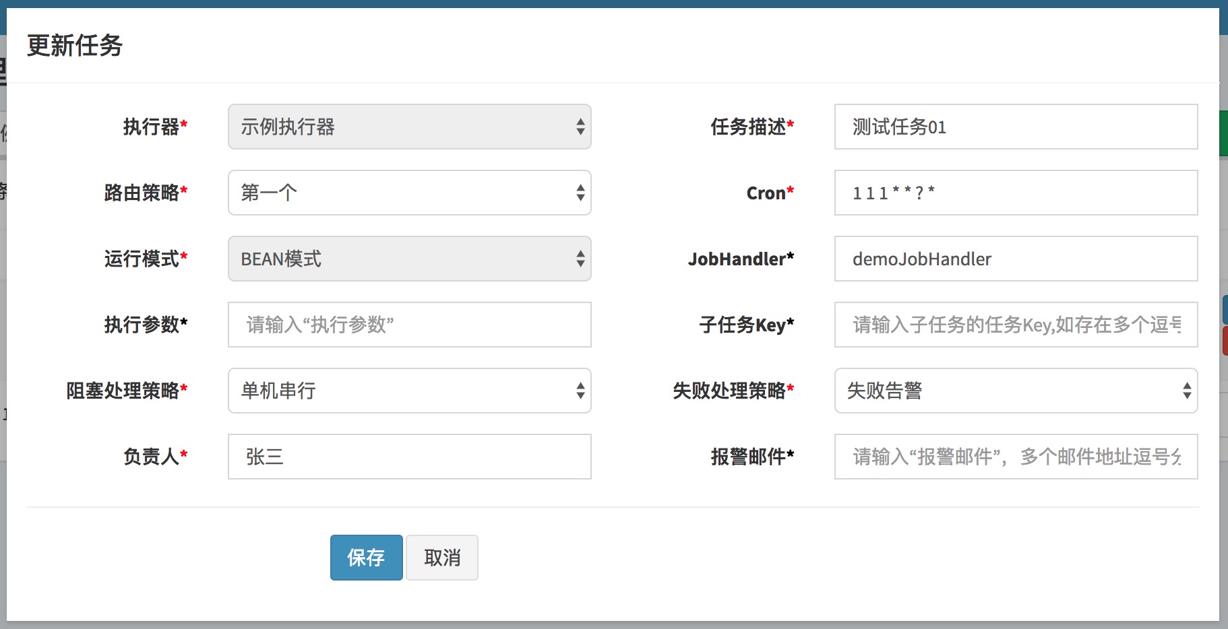Focus the 子任务Key input field
Image resolution: width=1228 pixels, height=629 pixels.
[1015, 325]
